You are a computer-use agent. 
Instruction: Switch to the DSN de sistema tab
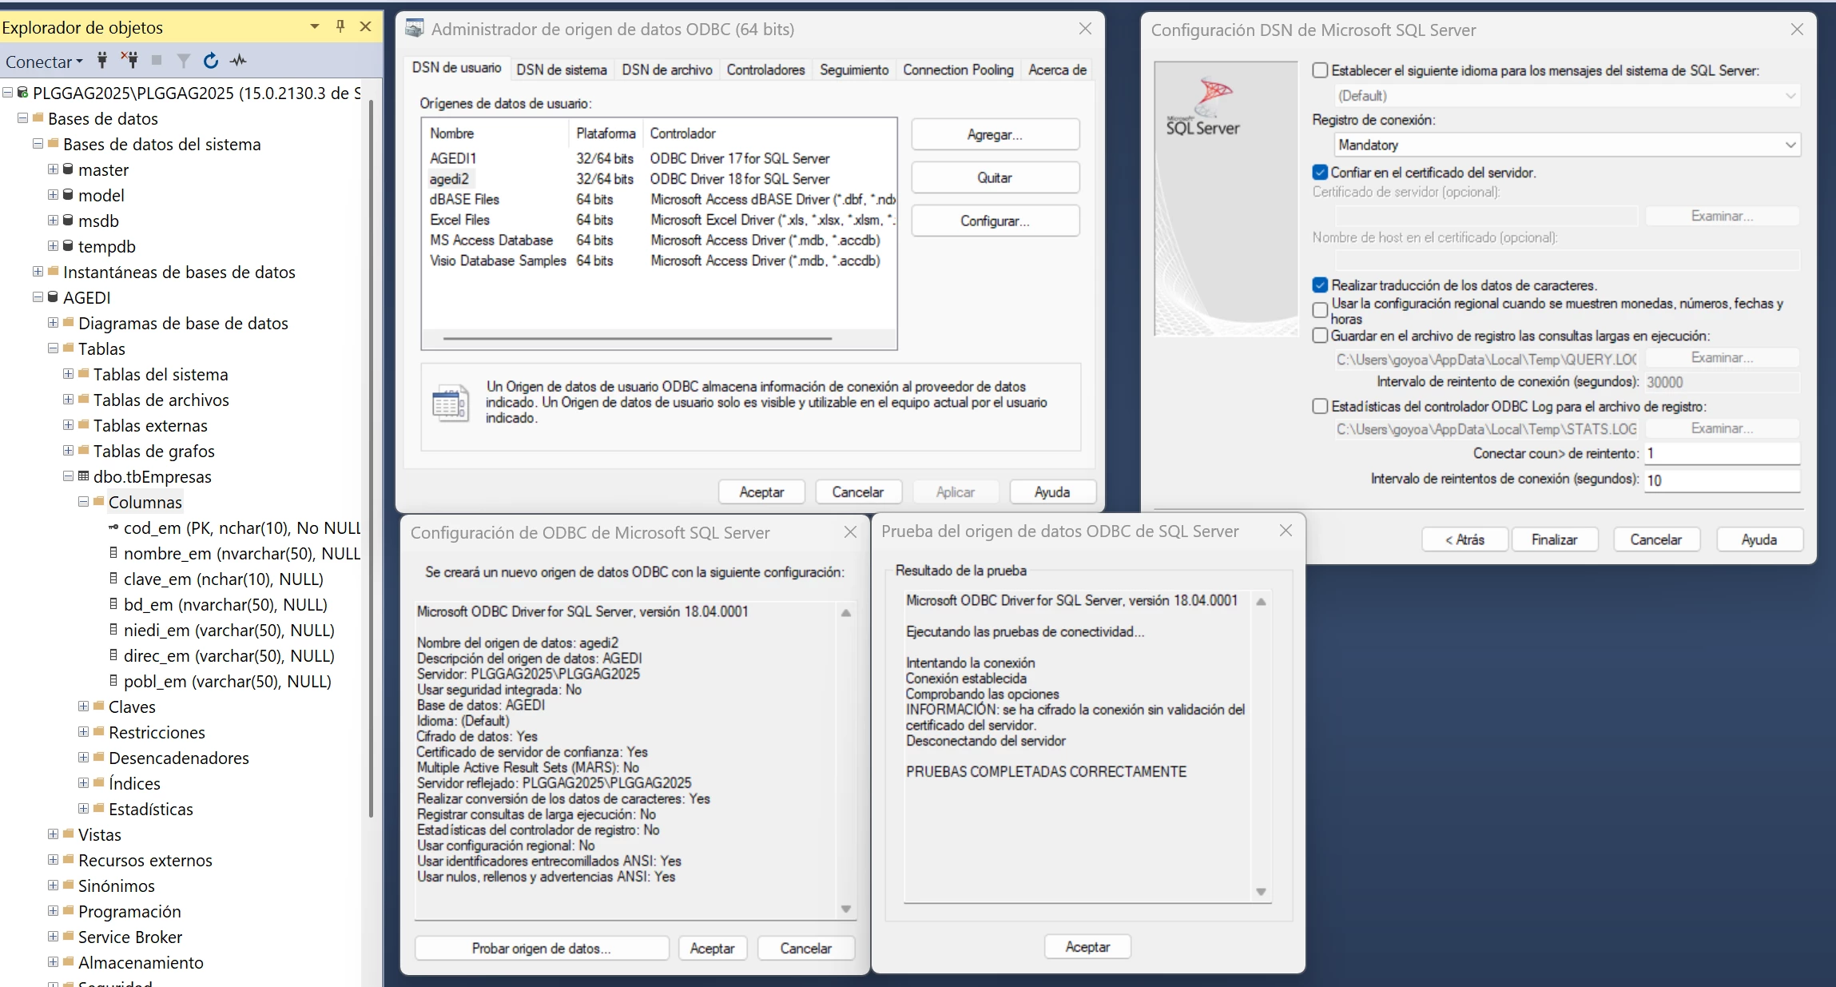click(561, 70)
